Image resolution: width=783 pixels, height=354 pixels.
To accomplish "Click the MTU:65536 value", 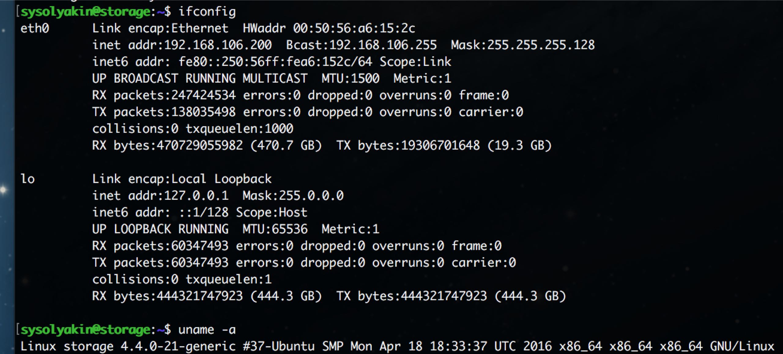I will click(x=275, y=229).
